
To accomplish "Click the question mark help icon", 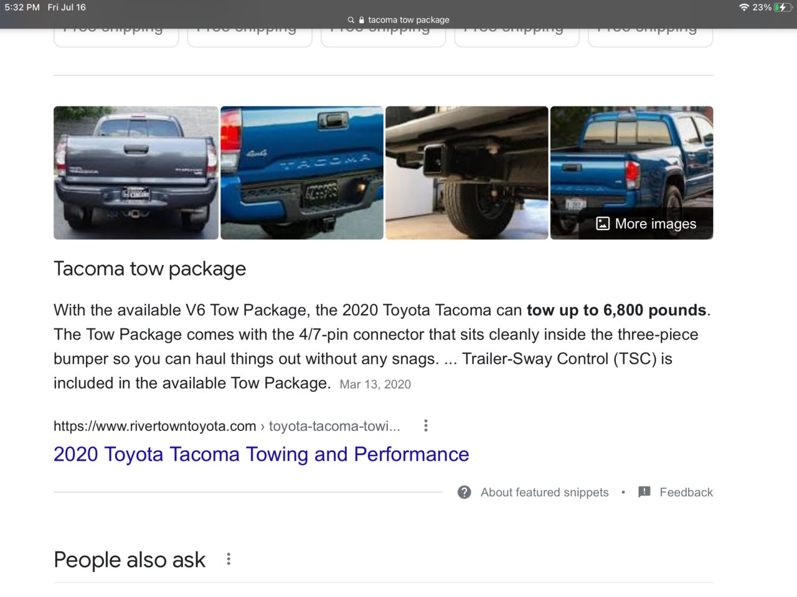I will pyautogui.click(x=464, y=493).
